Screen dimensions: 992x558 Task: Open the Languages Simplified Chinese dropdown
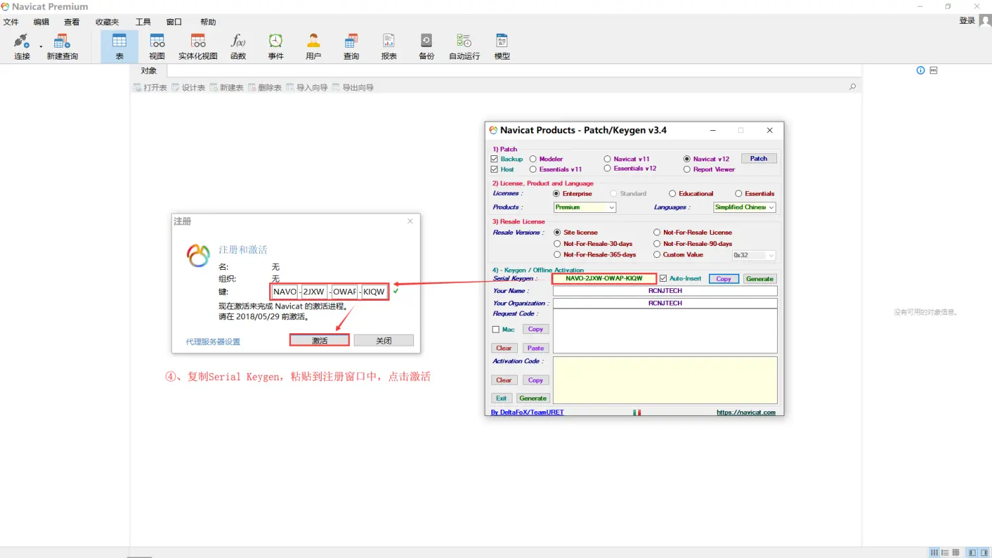pos(745,207)
